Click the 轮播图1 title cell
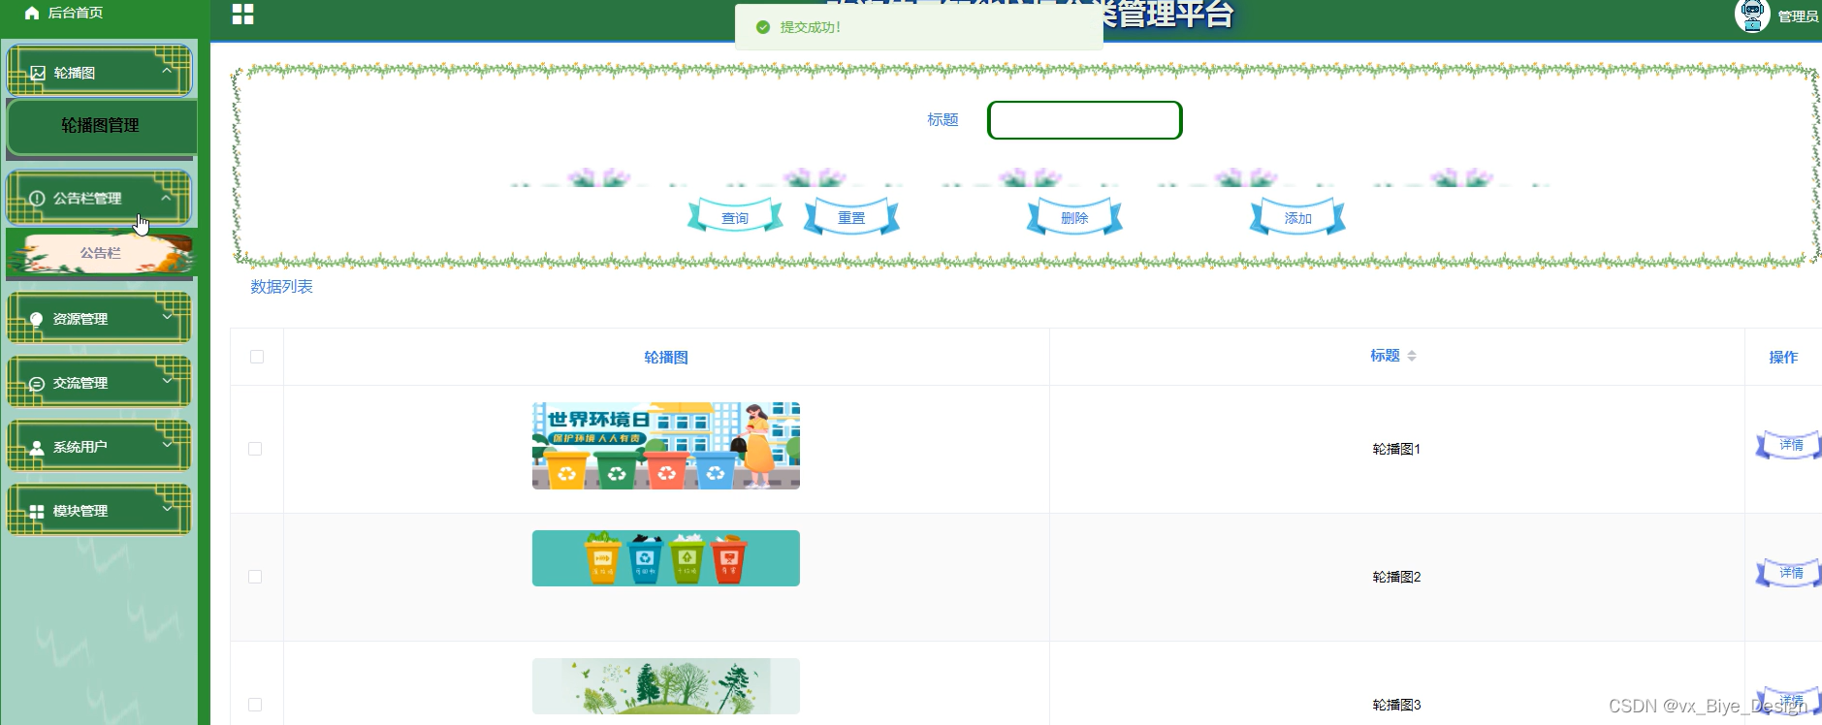Image resolution: width=1822 pixels, height=725 pixels. pos(1396,449)
